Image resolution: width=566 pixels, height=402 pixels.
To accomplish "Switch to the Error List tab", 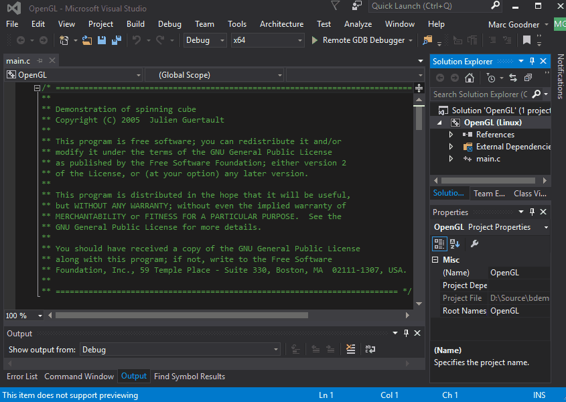I will click(21, 376).
